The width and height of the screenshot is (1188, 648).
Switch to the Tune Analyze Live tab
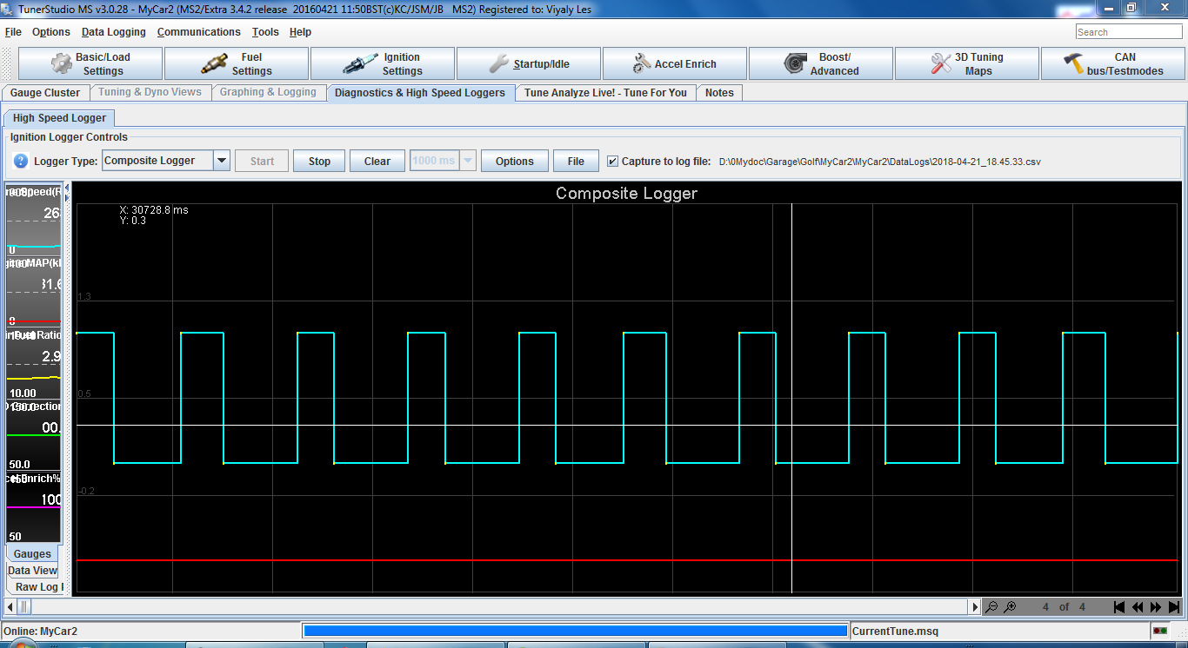(x=605, y=93)
